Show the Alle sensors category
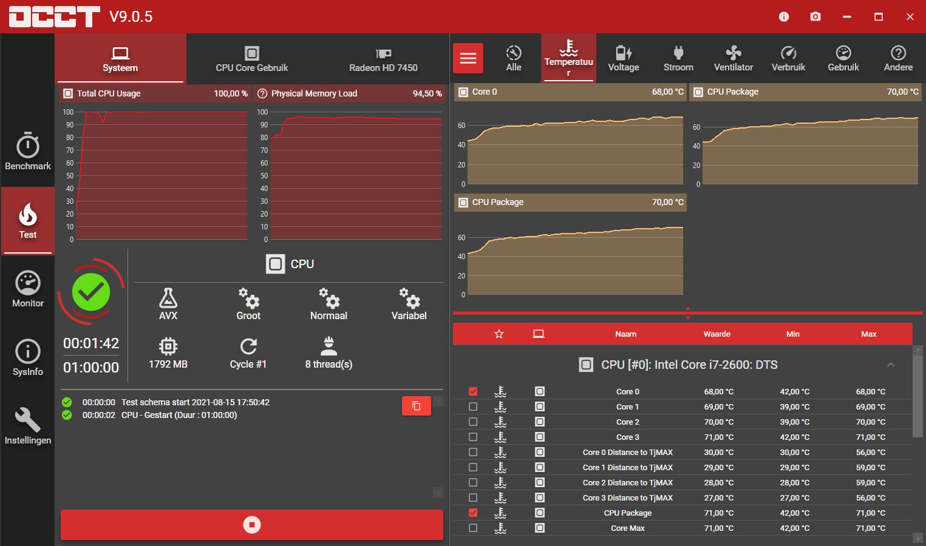Image resolution: width=926 pixels, height=546 pixels. [x=514, y=58]
